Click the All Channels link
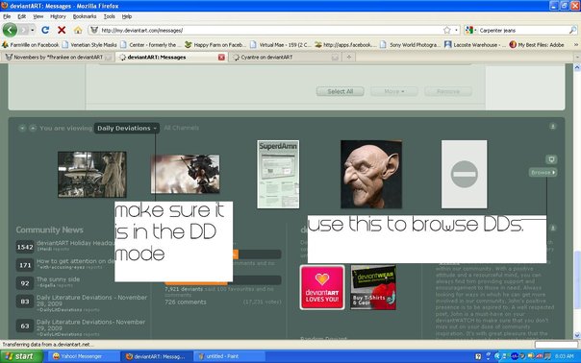Screen dimensions: 581x363 click(x=181, y=128)
